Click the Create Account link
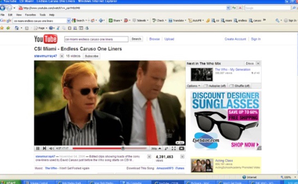This screenshot has height=184, width=298. pyautogui.click(x=235, y=39)
